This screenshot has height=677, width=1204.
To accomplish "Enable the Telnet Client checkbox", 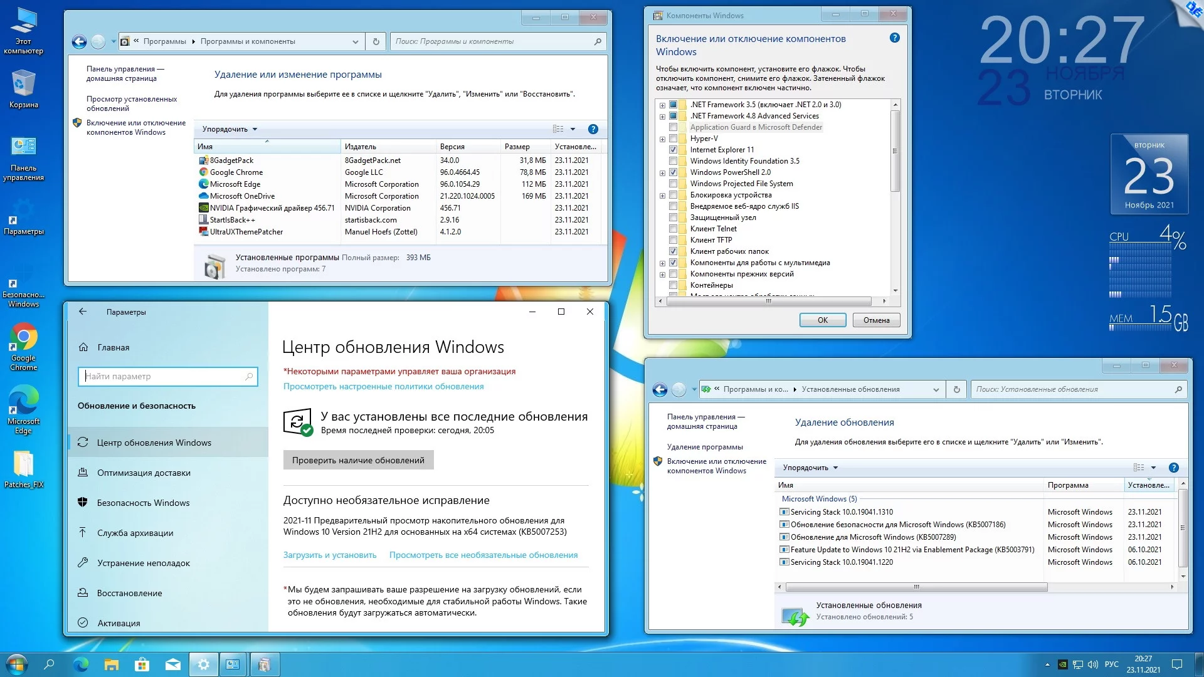I will pyautogui.click(x=673, y=229).
